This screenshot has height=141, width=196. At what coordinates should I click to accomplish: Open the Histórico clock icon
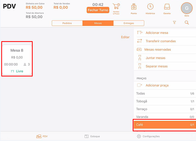point(150,7)
